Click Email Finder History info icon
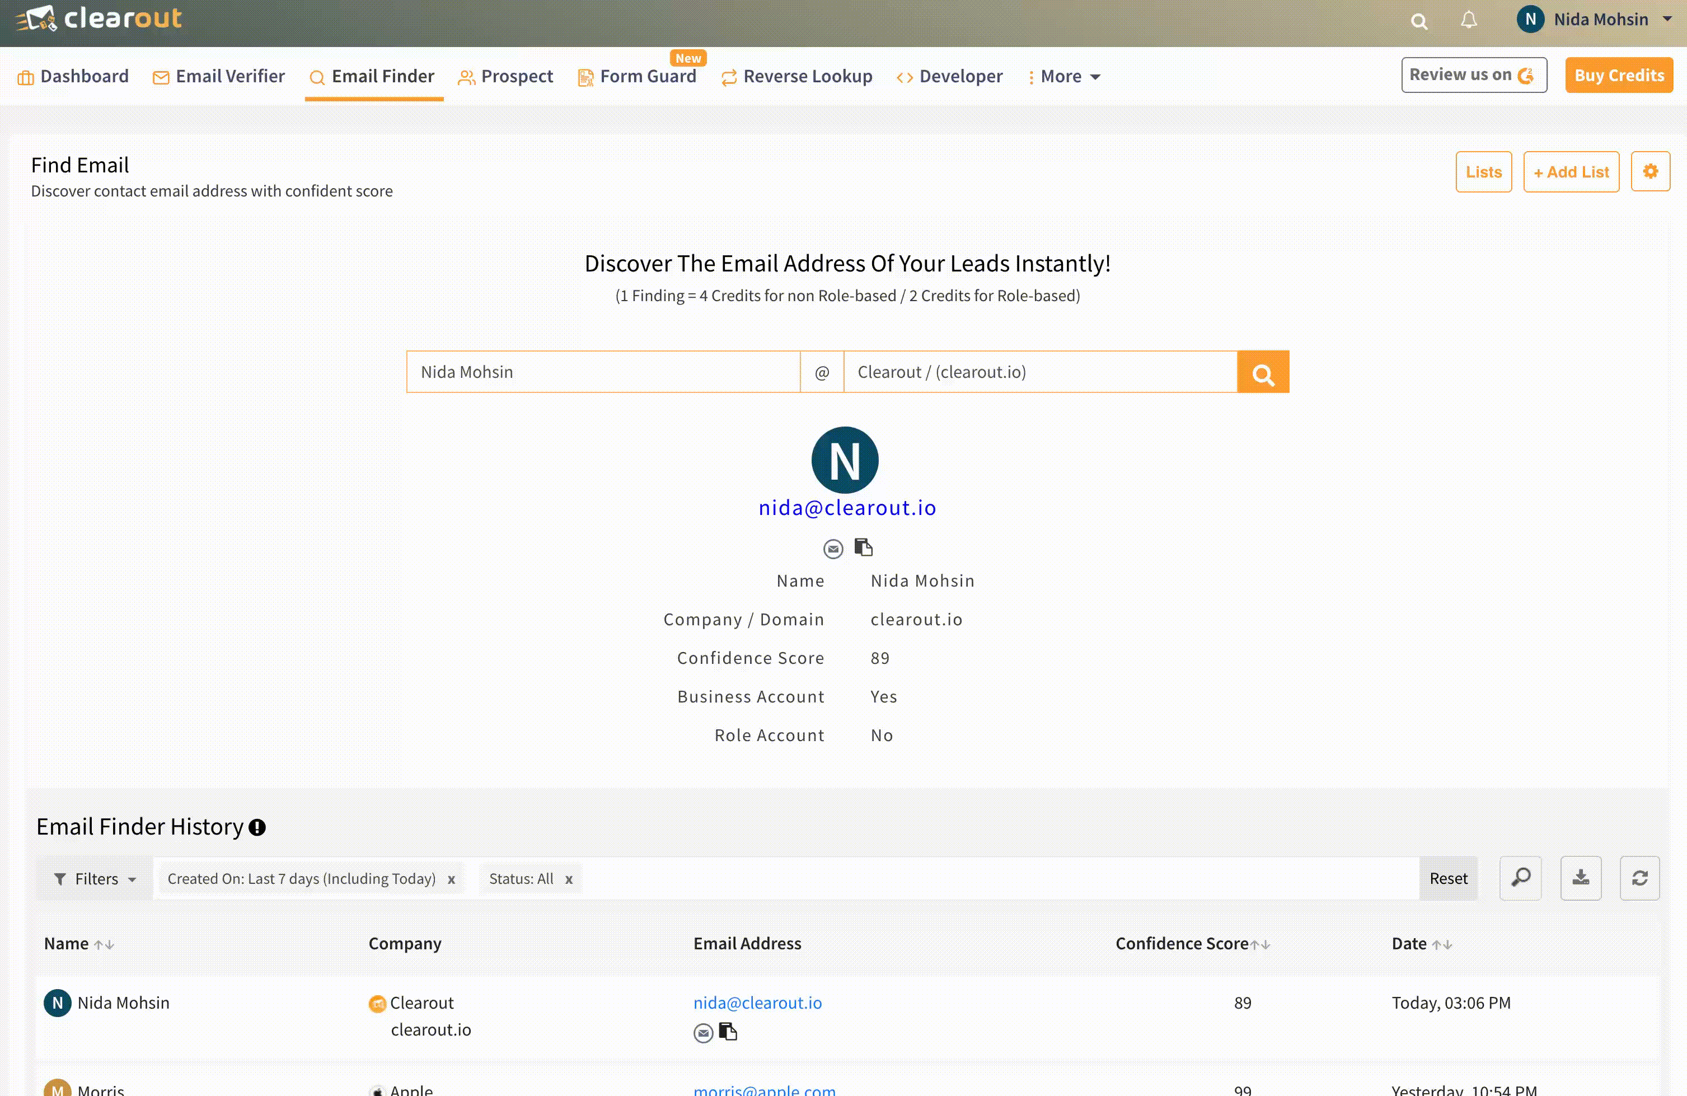 pos(257,827)
